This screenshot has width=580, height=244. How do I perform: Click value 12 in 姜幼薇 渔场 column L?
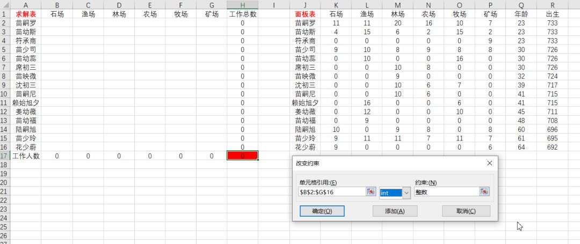(367, 112)
